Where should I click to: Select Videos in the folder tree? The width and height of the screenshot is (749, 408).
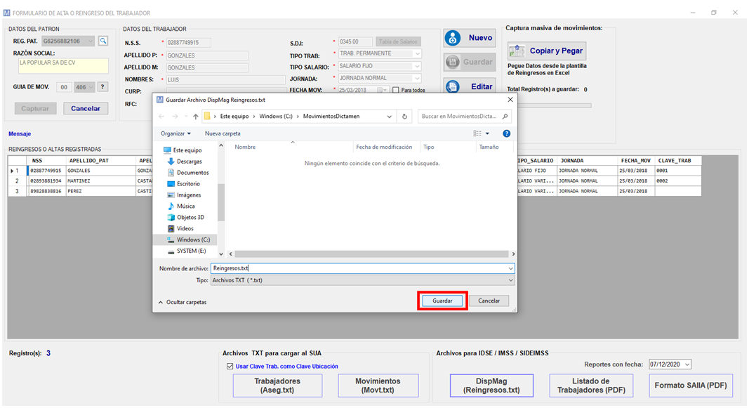pos(180,228)
